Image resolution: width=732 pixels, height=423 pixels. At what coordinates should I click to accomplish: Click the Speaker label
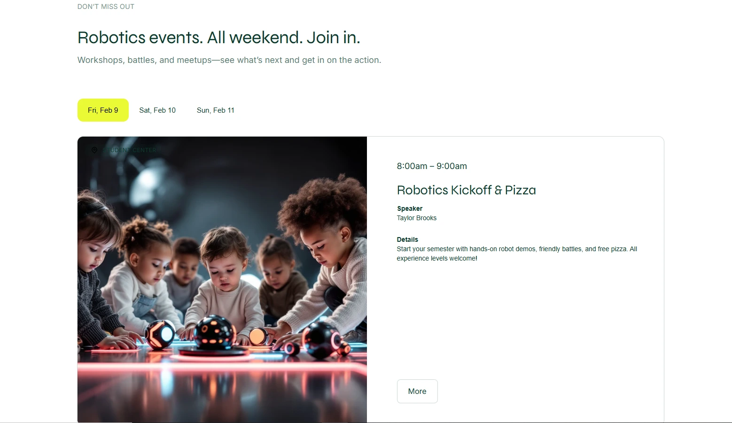pyautogui.click(x=410, y=208)
